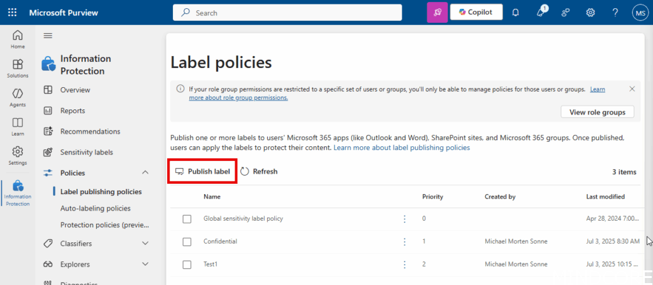Collapse the Policies section chevron

(145, 173)
